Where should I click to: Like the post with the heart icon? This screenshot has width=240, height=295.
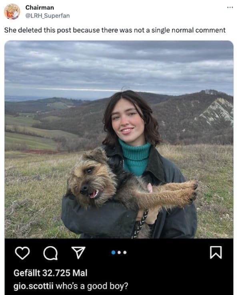[22, 253]
